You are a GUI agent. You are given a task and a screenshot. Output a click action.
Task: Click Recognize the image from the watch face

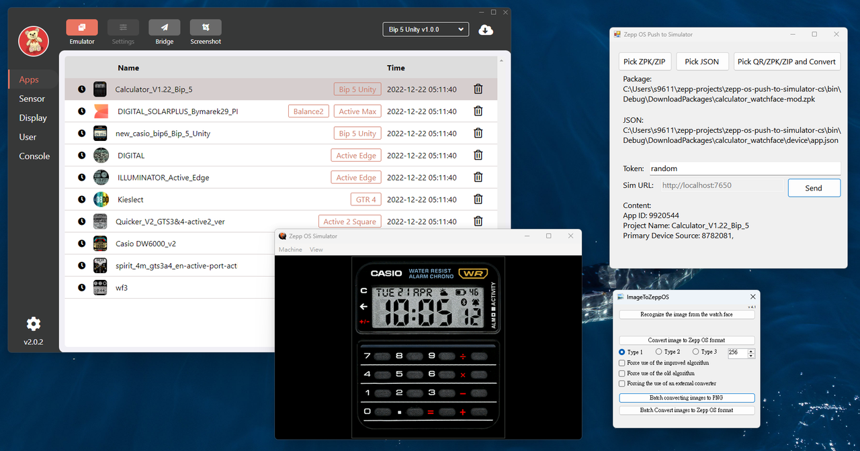(687, 314)
